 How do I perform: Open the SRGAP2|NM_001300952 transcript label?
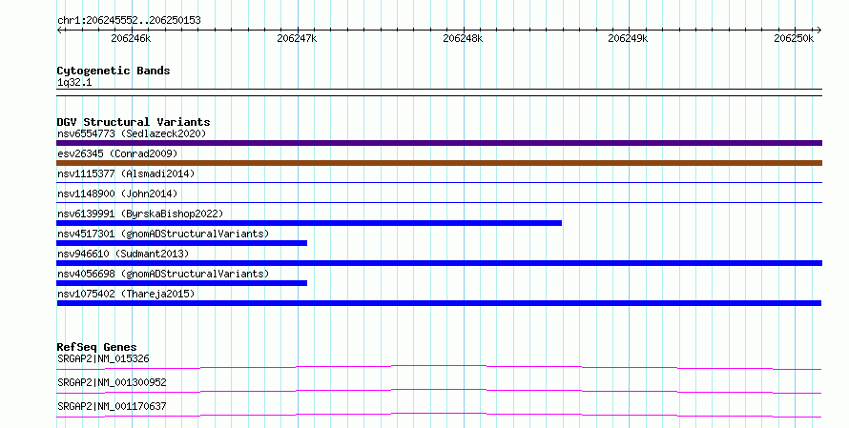tap(112, 382)
